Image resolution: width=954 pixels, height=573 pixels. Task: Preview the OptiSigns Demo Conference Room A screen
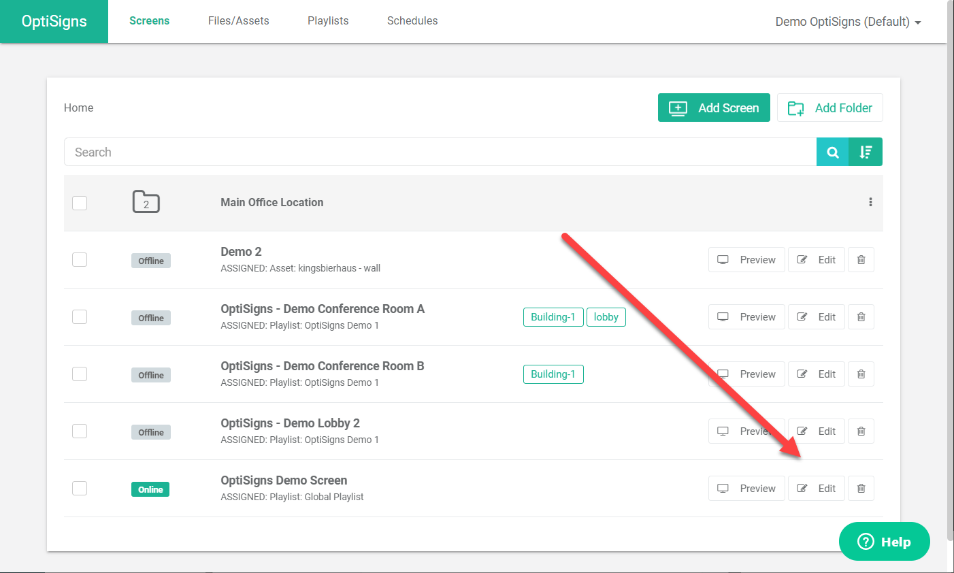[746, 316]
